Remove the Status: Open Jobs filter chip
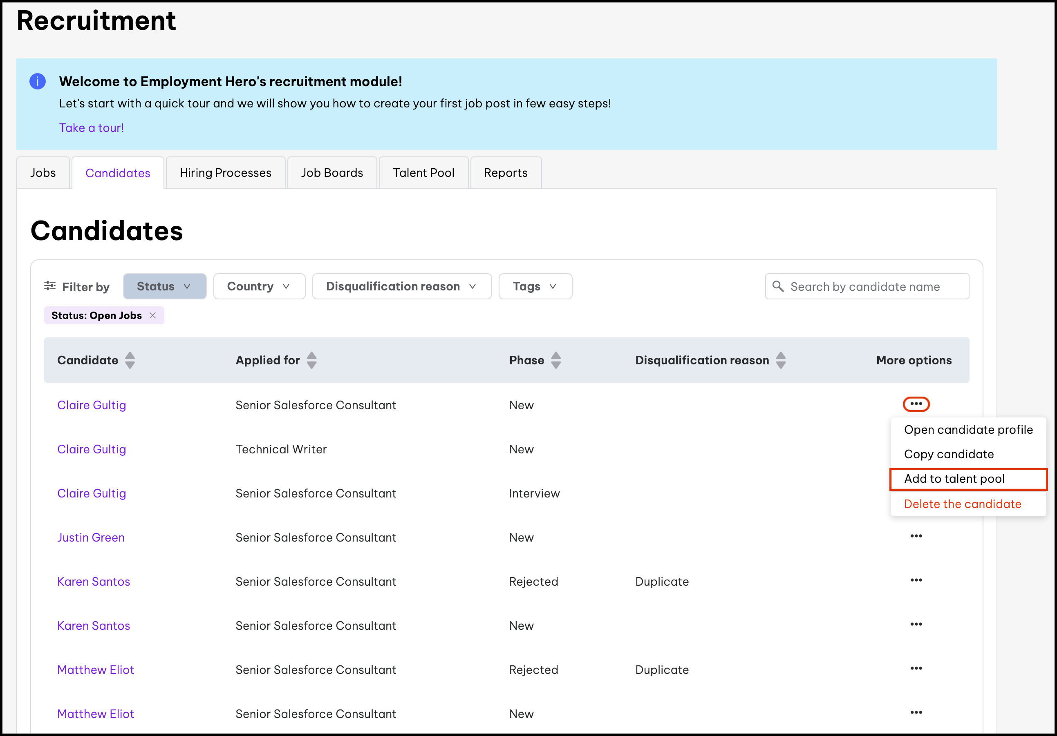Screen dimensions: 1057x736 (x=153, y=315)
